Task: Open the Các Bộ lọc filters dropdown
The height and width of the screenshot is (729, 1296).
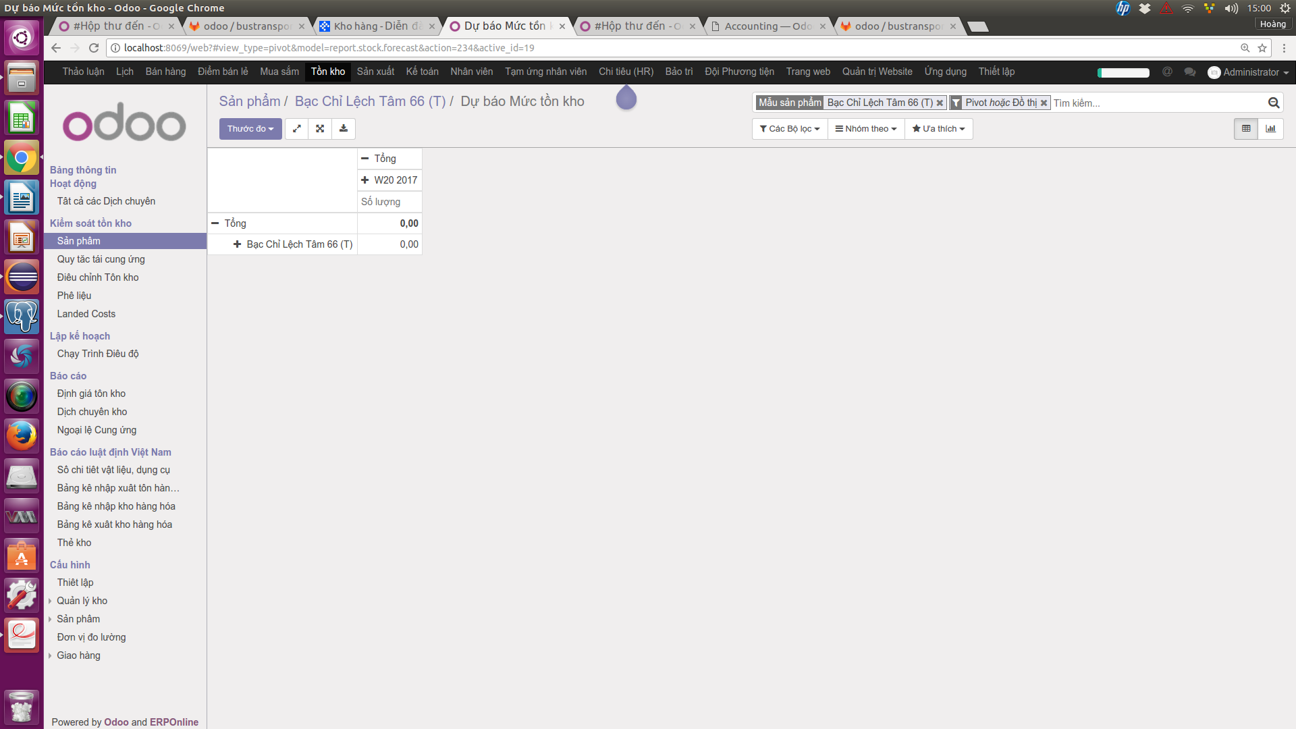Action: pos(790,129)
